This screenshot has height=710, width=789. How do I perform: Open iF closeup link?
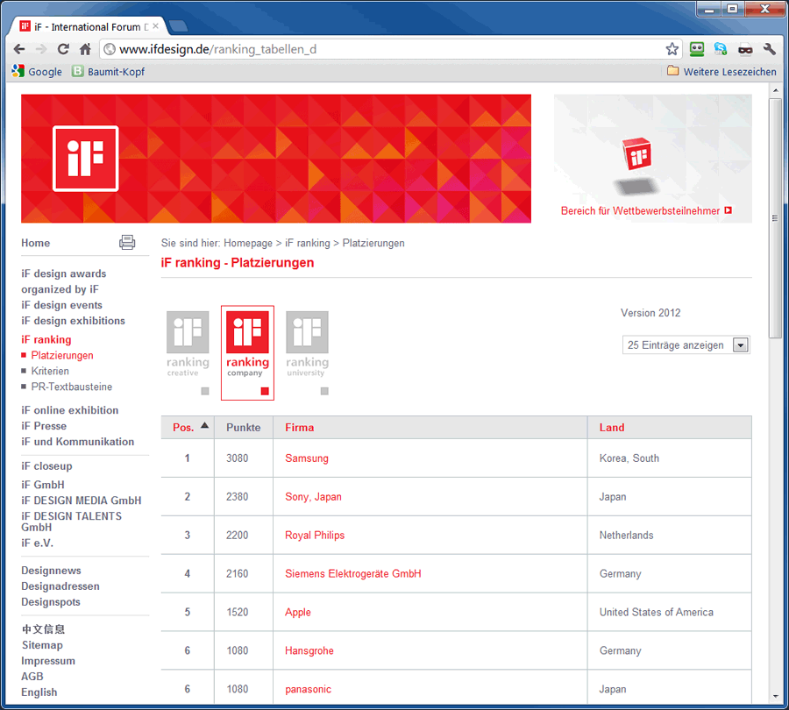(46, 466)
